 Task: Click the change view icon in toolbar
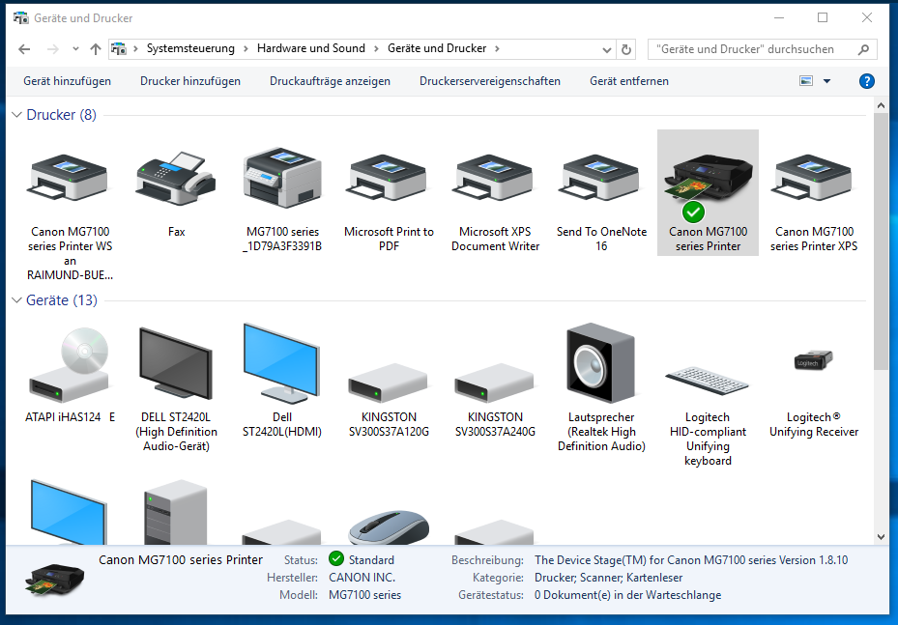coord(806,81)
